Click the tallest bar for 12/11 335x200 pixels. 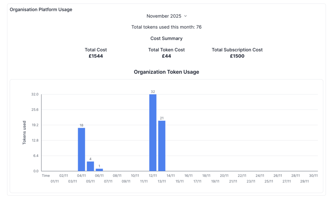(153, 132)
